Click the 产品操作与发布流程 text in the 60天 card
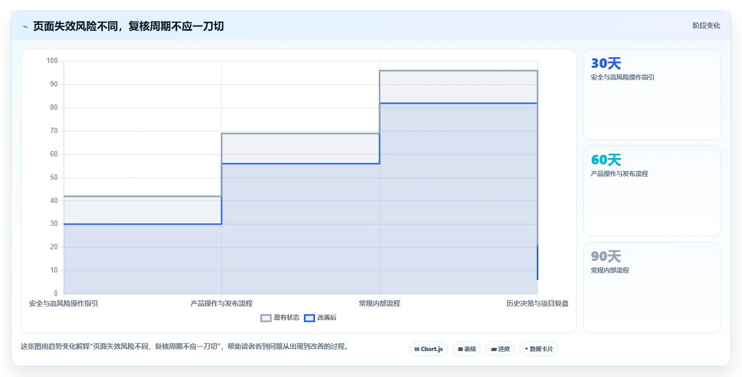 619,174
